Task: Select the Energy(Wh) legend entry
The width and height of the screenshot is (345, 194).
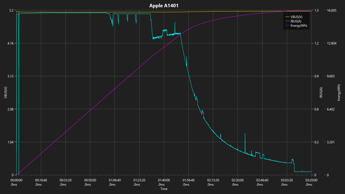Action: point(296,26)
